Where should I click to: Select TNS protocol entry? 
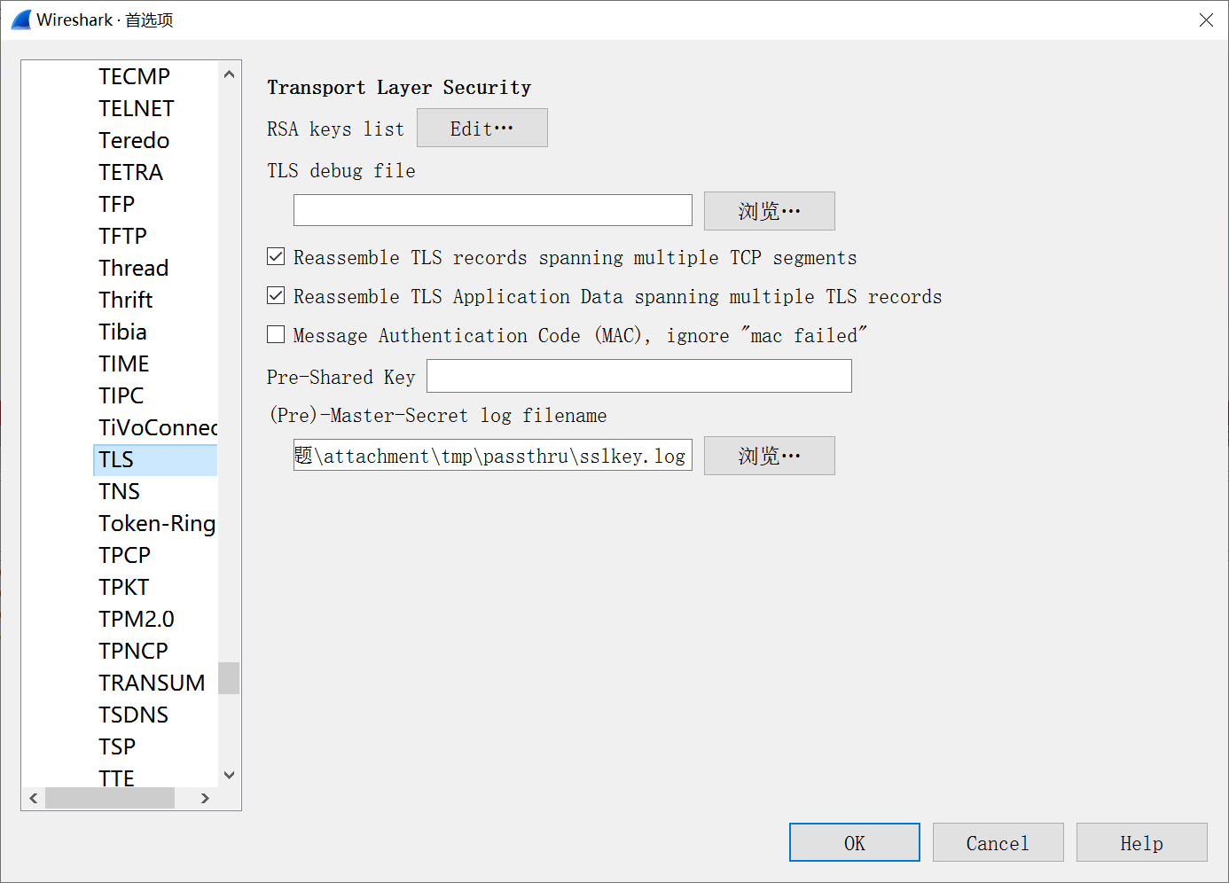pos(119,491)
